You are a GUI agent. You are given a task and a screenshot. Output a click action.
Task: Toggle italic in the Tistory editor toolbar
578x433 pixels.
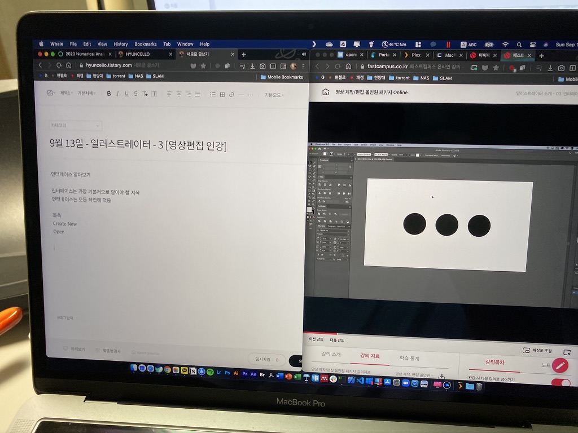[117, 94]
